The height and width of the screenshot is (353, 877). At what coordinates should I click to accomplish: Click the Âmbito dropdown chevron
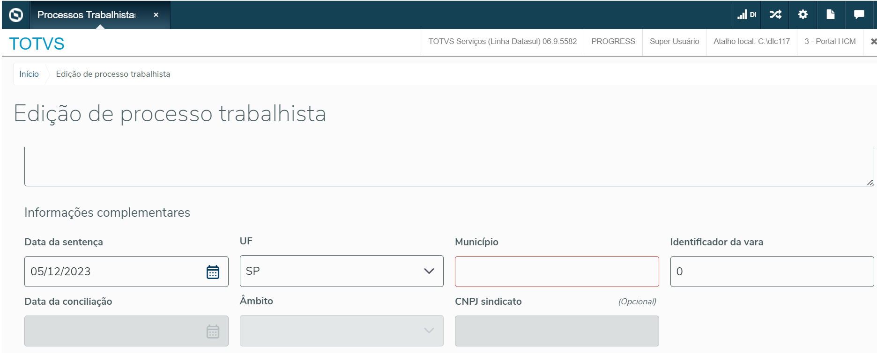tap(429, 331)
